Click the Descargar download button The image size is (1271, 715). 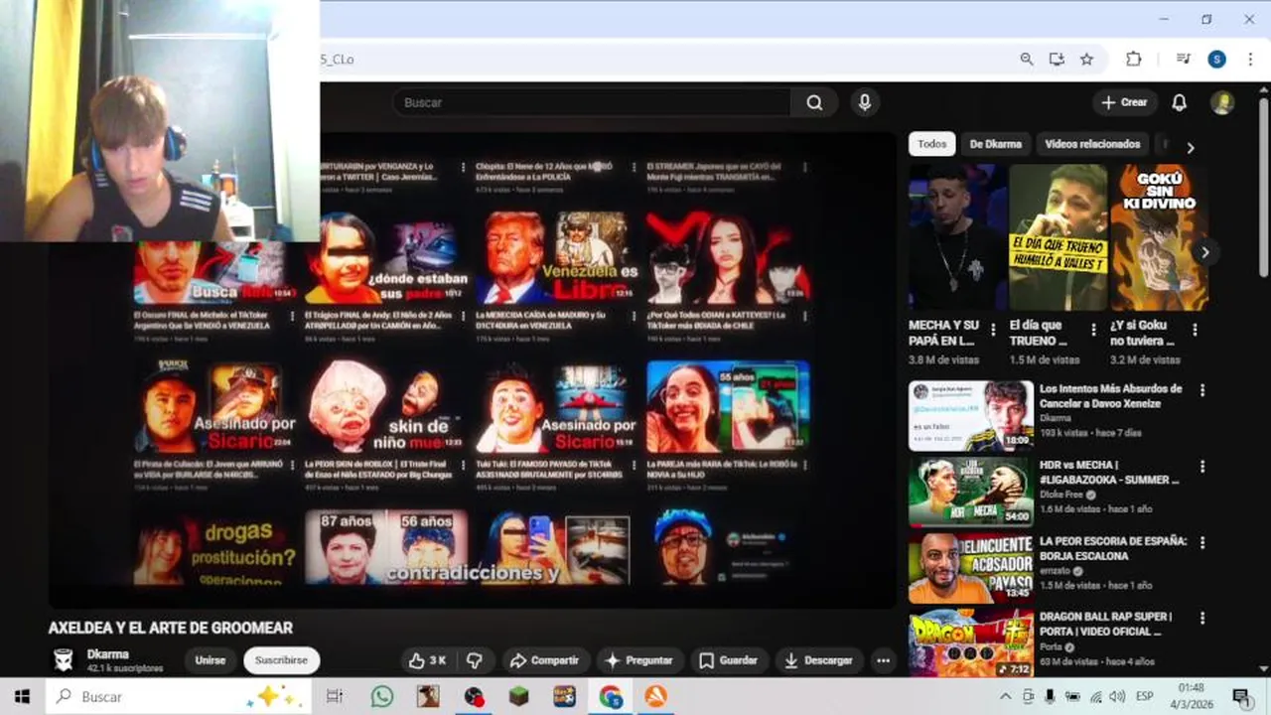817,660
